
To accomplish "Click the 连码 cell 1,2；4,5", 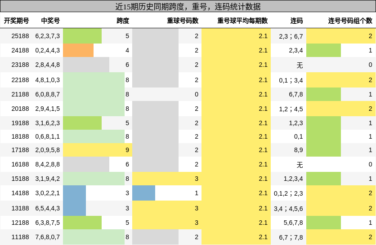I will tap(291, 109).
